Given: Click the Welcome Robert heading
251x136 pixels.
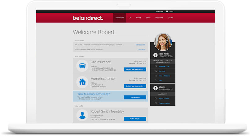Looking at the screenshot, I should [x=94, y=32].
